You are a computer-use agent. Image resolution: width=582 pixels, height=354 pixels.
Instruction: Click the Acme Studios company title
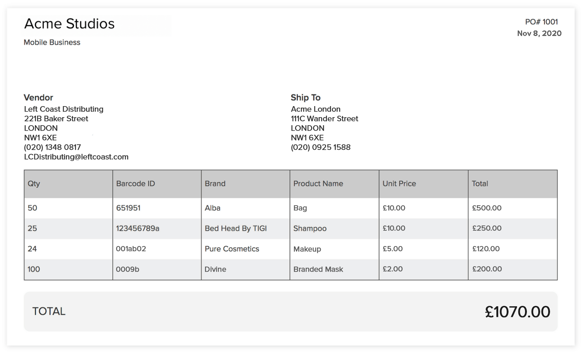point(69,24)
